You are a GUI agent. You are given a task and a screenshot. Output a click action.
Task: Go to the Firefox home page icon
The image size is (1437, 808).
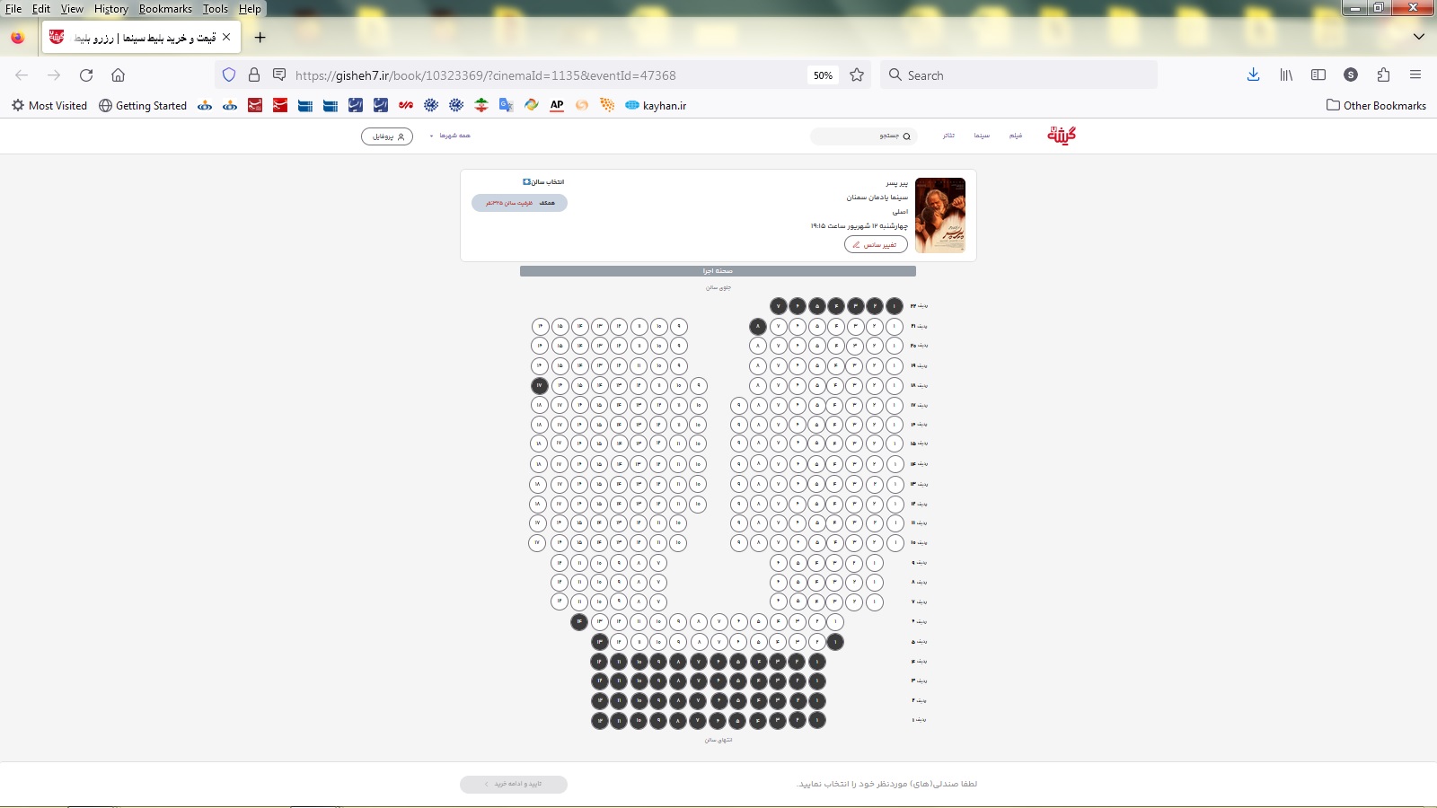click(118, 75)
